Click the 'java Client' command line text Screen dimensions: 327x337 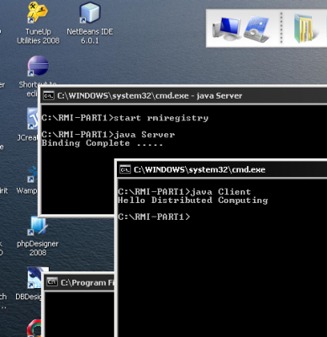[184, 192]
